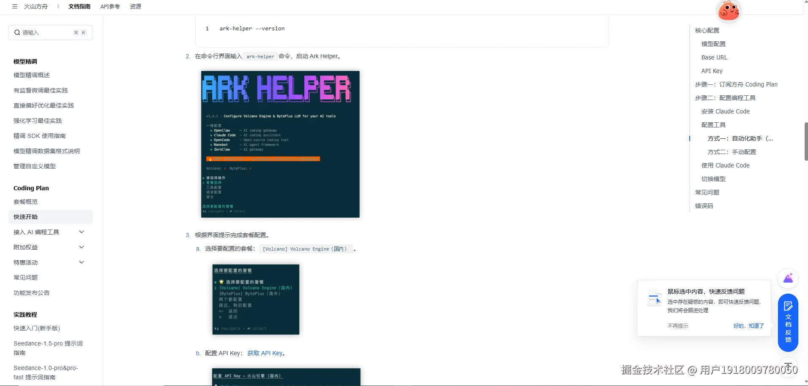Open 有监督微调最佳实践 page

41,90
